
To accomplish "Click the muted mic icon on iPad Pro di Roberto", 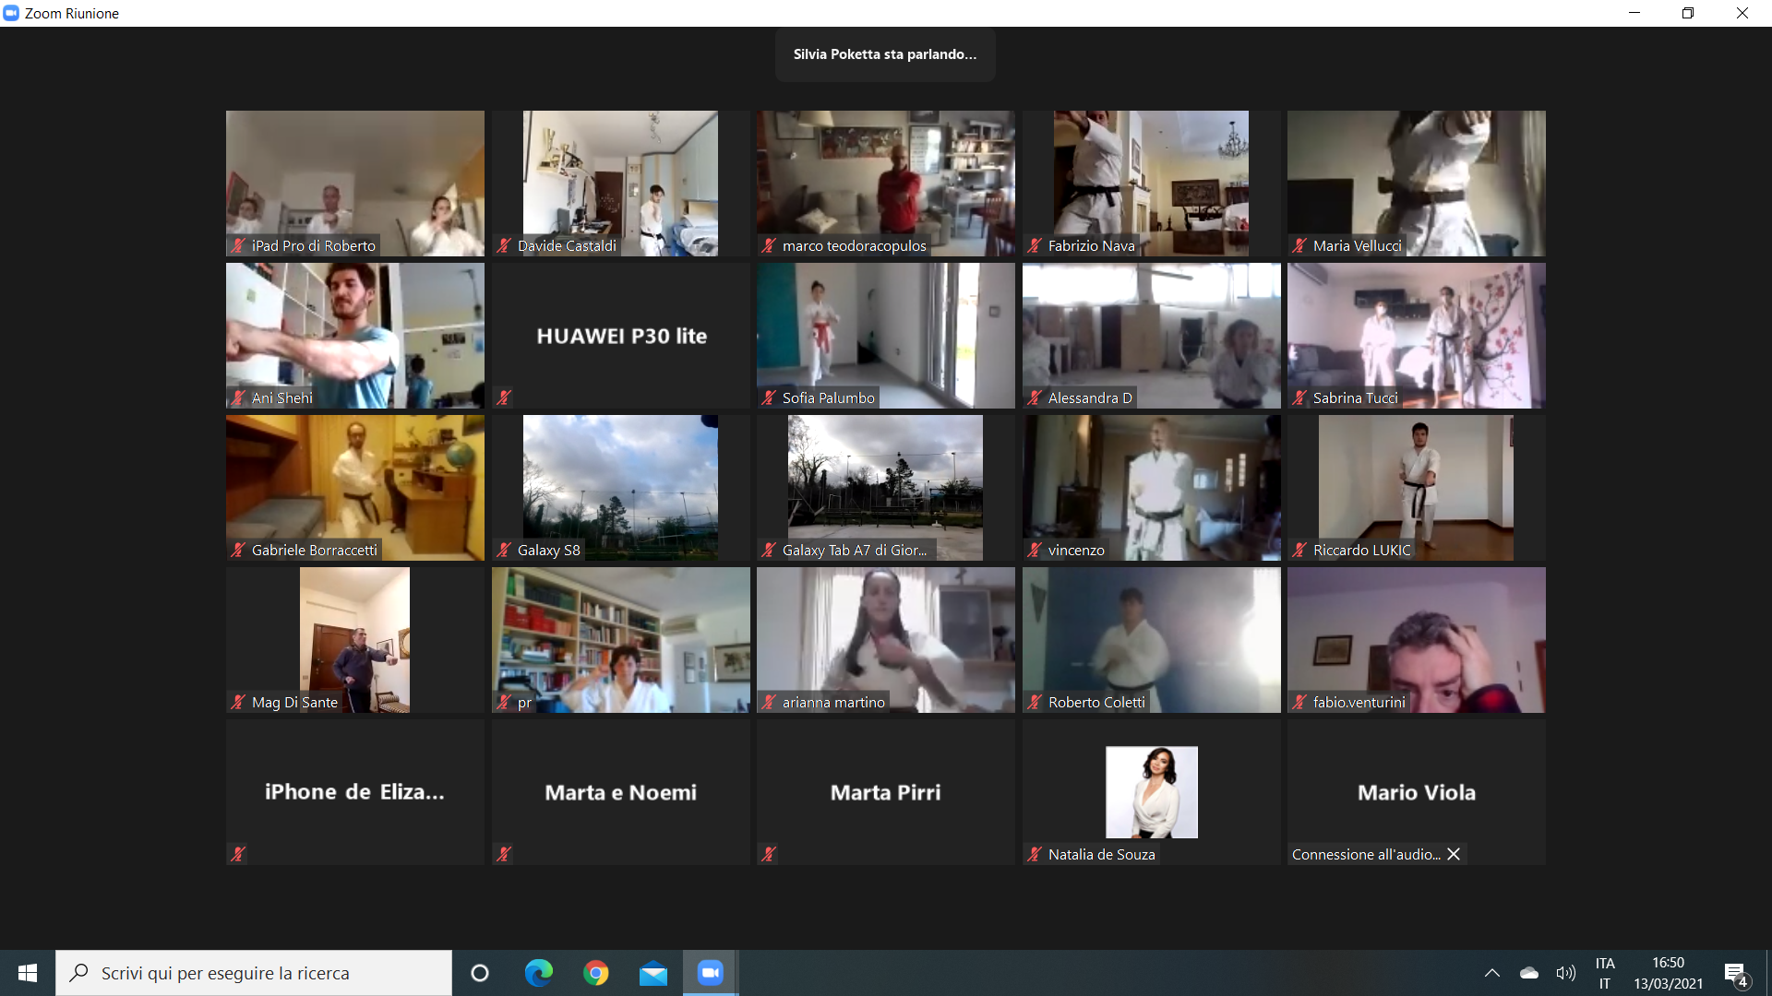I will [x=238, y=245].
